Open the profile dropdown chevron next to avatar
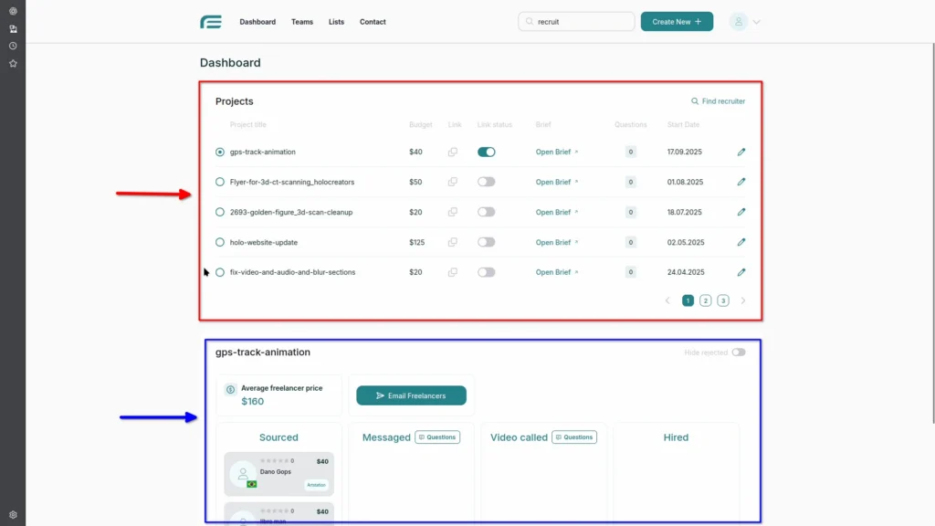This screenshot has height=526, width=935. 754,21
